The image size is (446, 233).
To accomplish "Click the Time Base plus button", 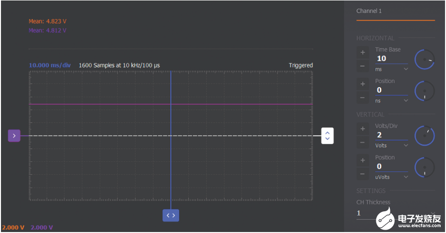I will [x=363, y=53].
